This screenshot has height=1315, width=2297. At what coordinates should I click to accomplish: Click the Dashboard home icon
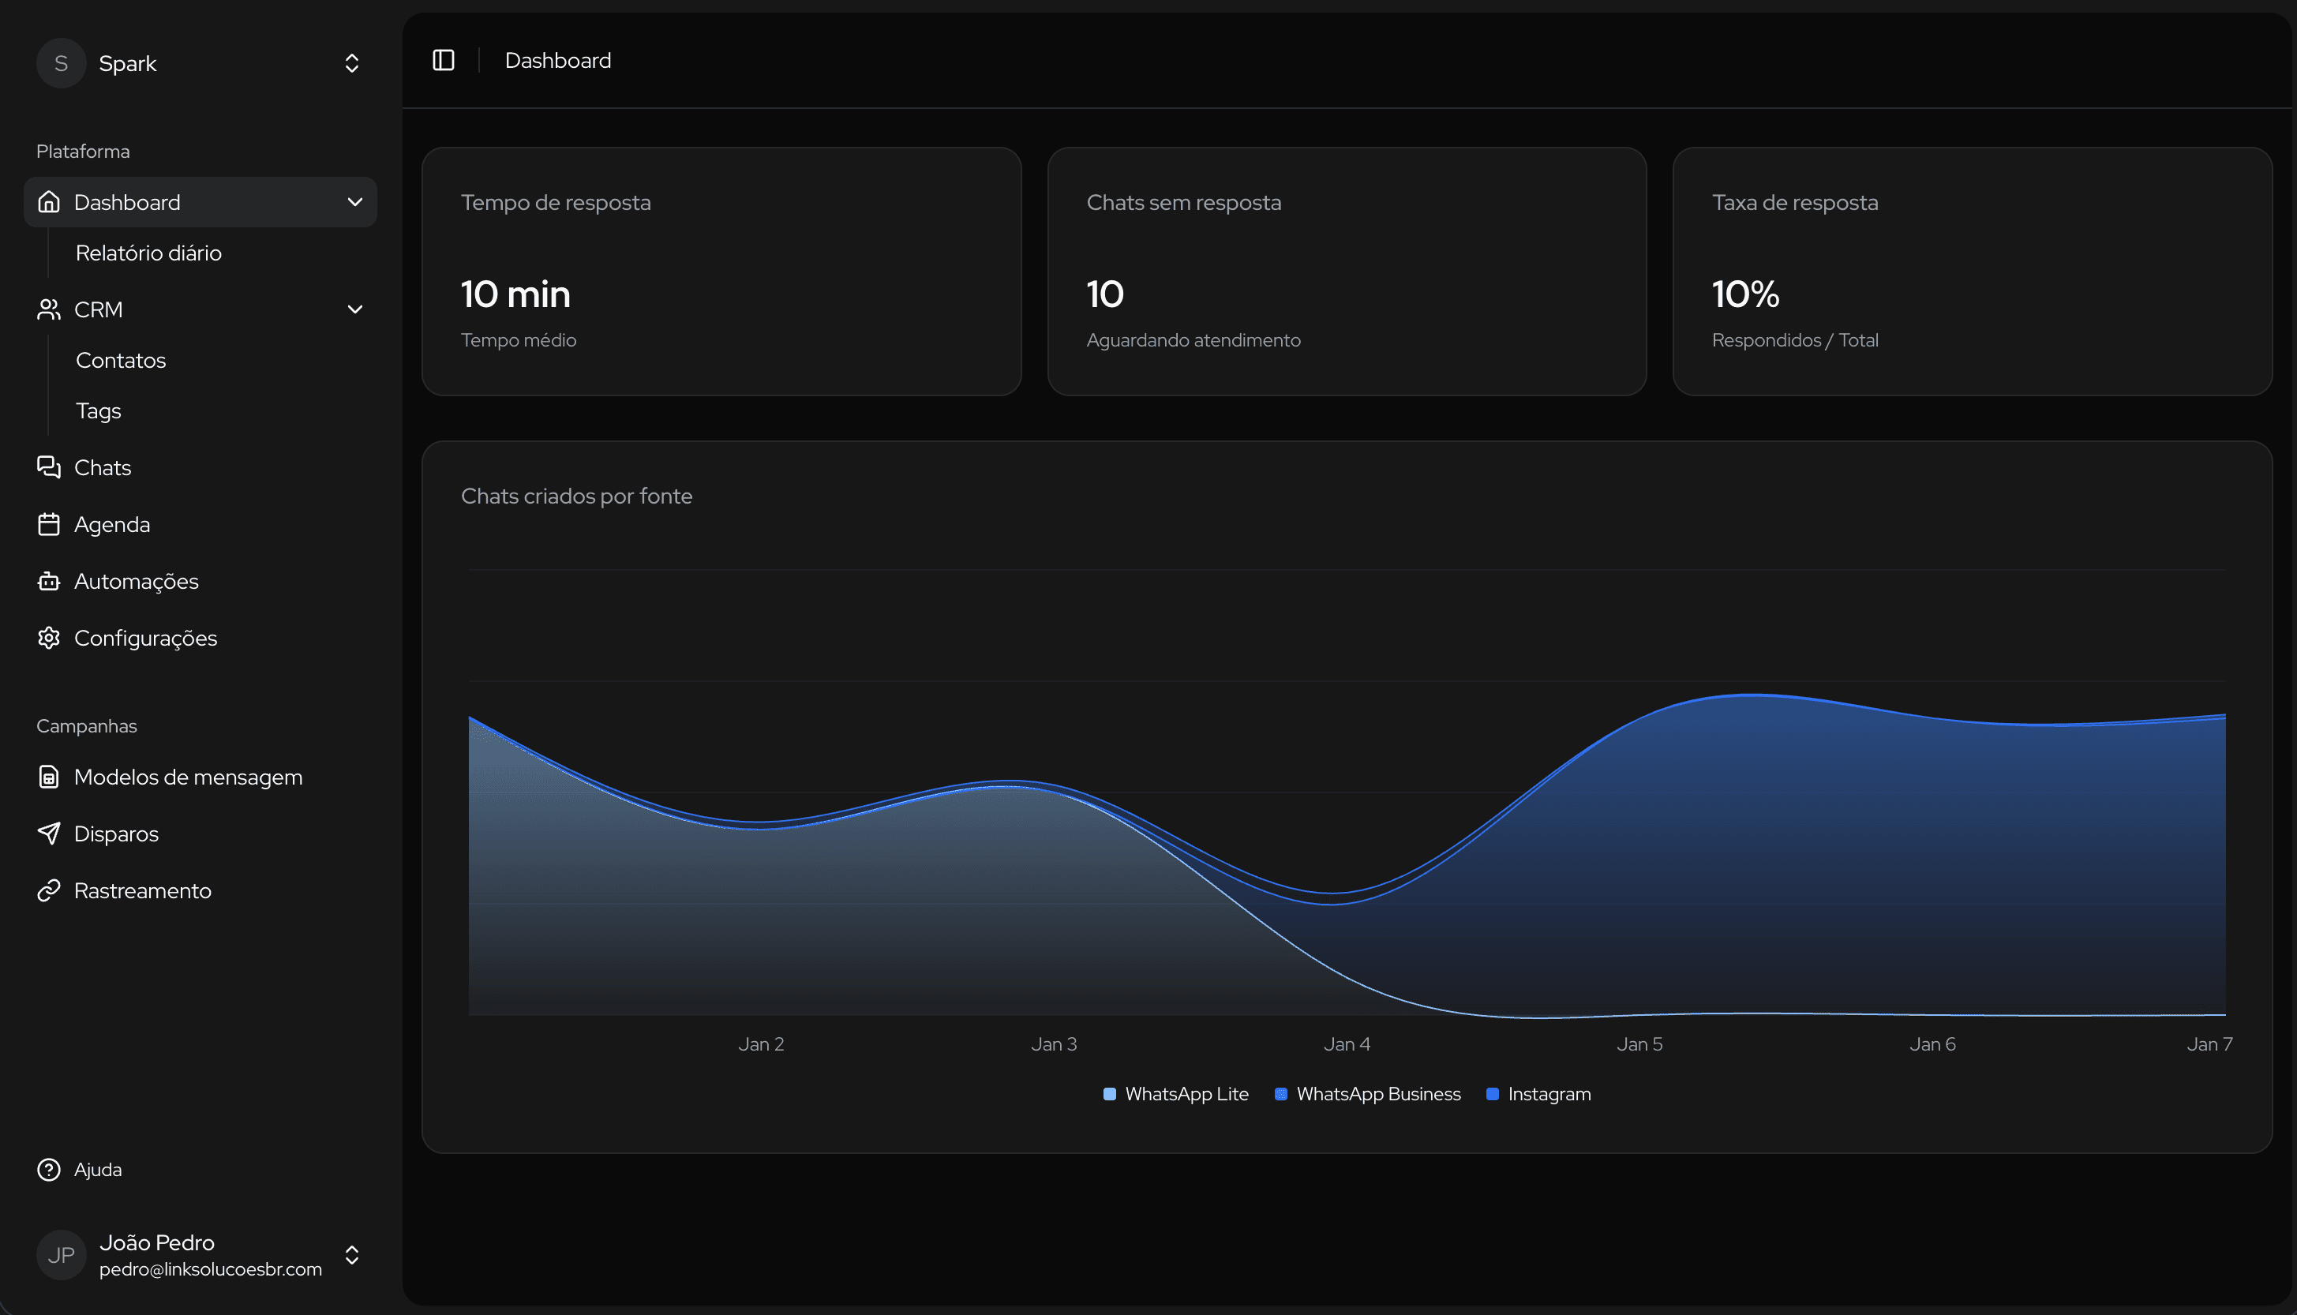49,202
